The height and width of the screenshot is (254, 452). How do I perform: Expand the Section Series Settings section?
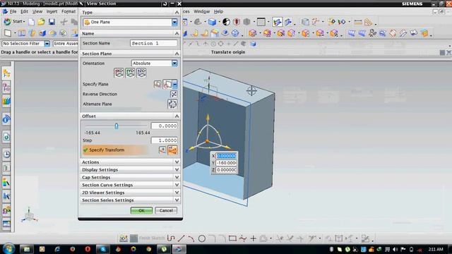point(130,200)
